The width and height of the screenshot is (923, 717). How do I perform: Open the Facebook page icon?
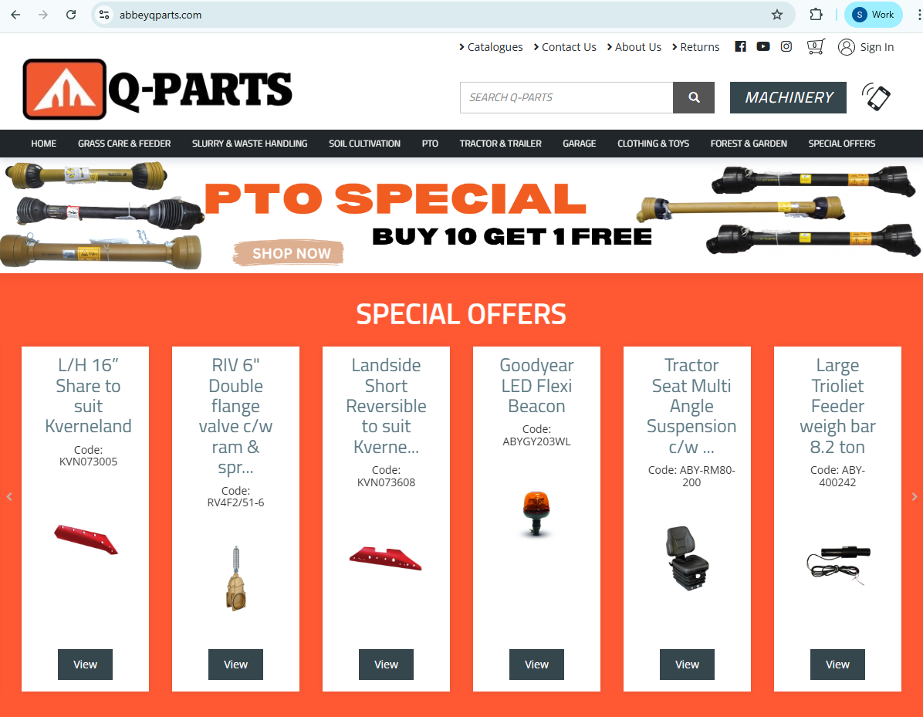pyautogui.click(x=741, y=46)
